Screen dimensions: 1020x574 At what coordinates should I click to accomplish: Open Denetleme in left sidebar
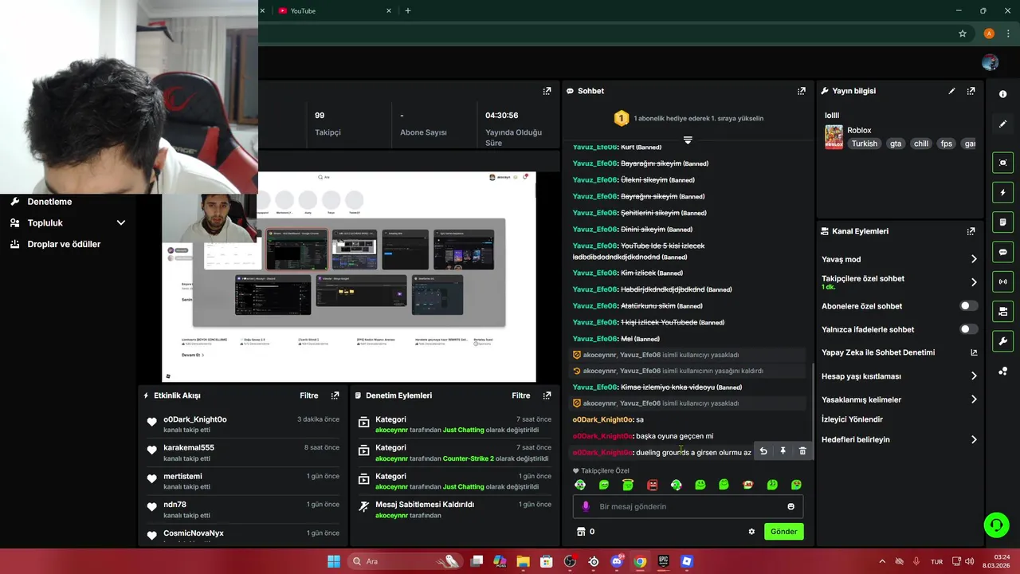point(49,202)
